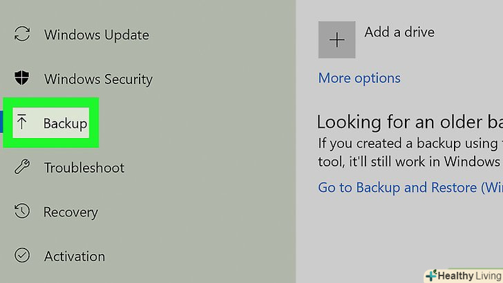Screen dimensions: 503x283
Task: Click the "If you created a backup" description text
Action: tap(409, 144)
